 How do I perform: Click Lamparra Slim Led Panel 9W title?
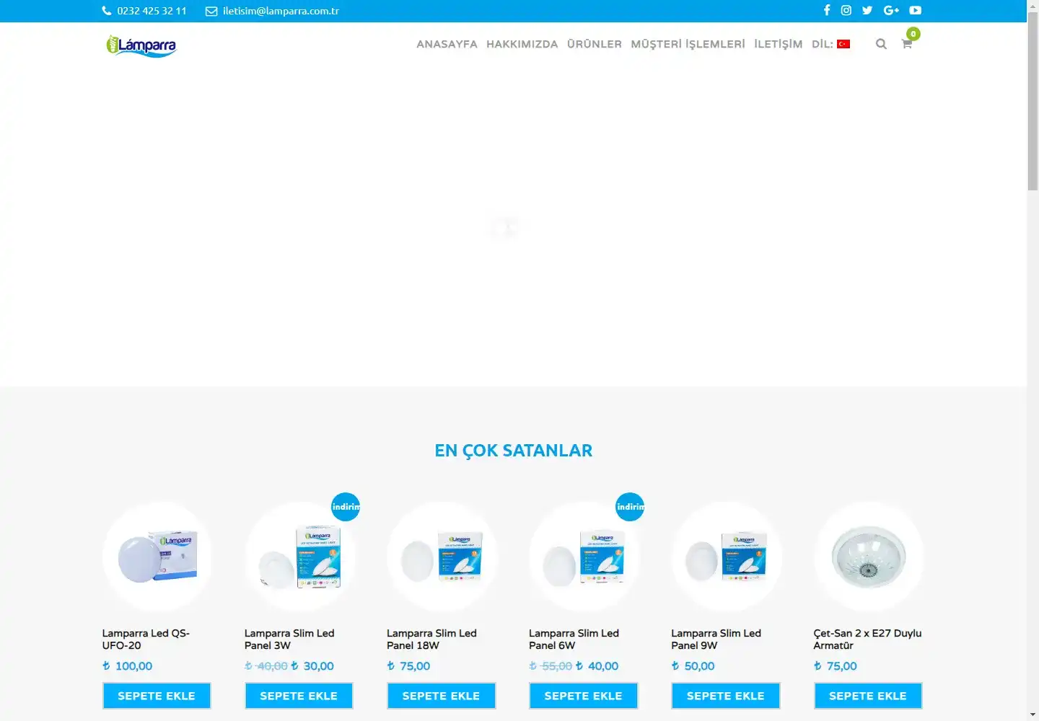coord(716,640)
